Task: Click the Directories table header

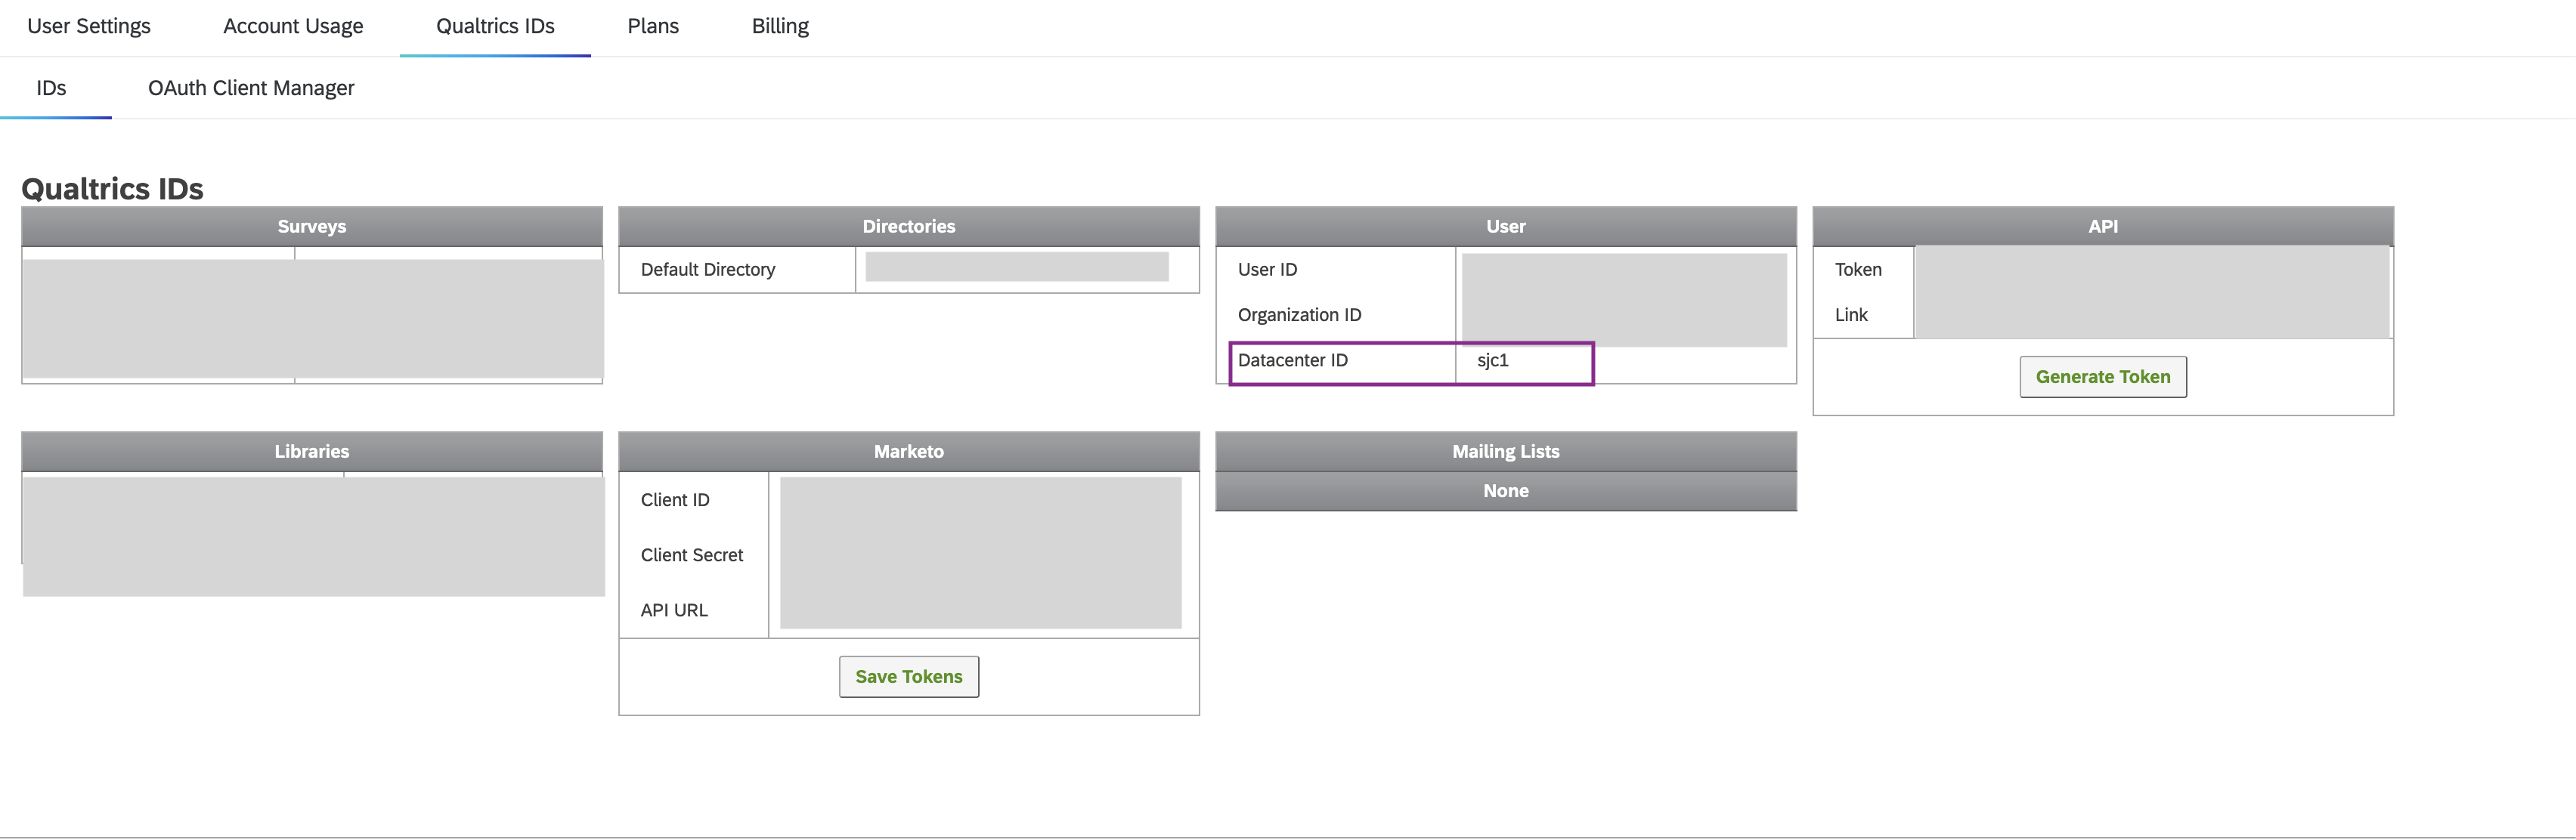Action: [908, 227]
